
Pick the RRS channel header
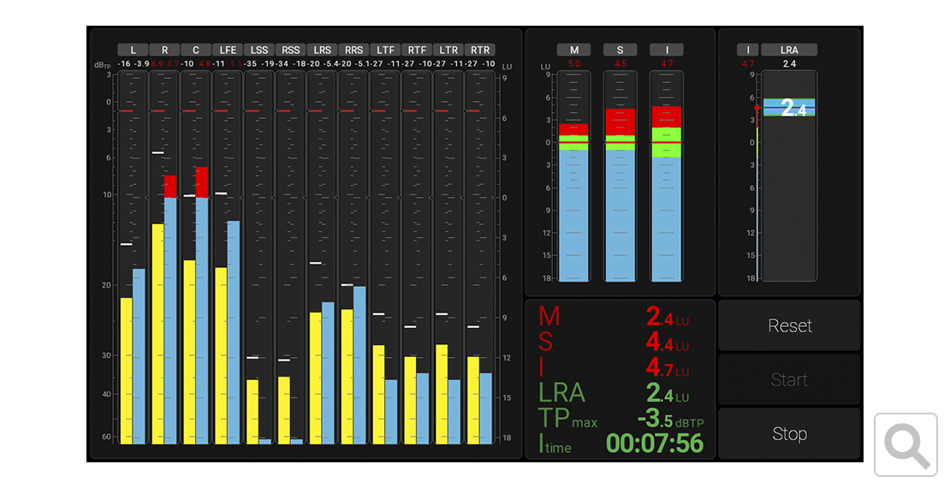point(353,50)
